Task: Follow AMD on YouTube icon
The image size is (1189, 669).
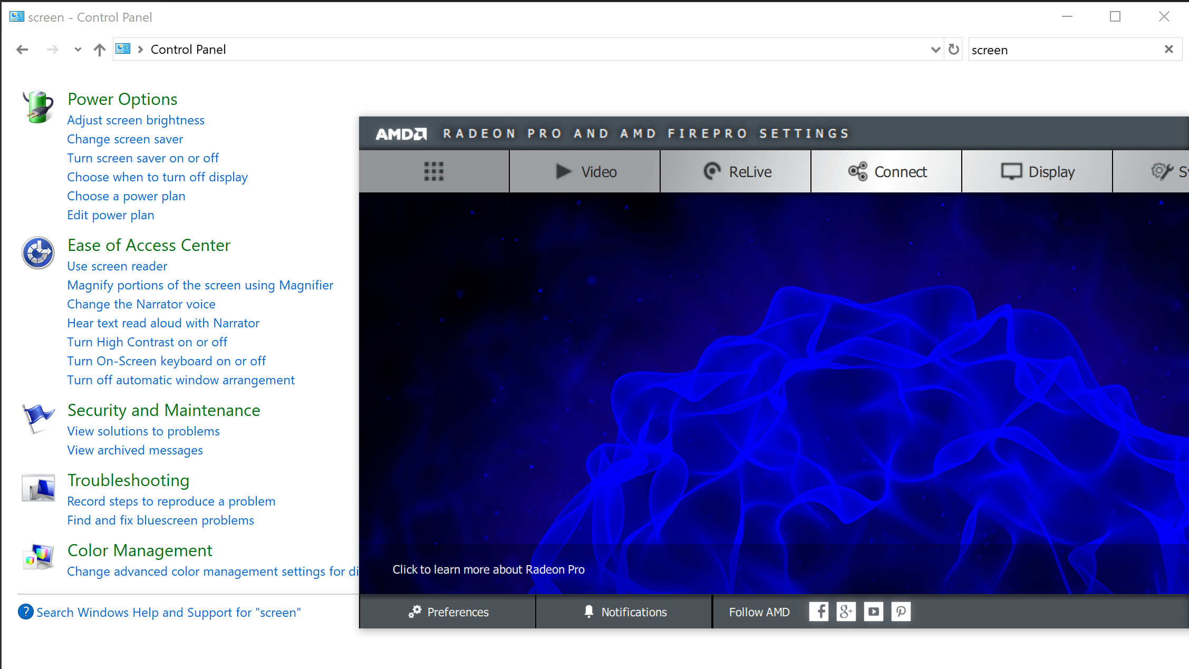Action: click(873, 612)
